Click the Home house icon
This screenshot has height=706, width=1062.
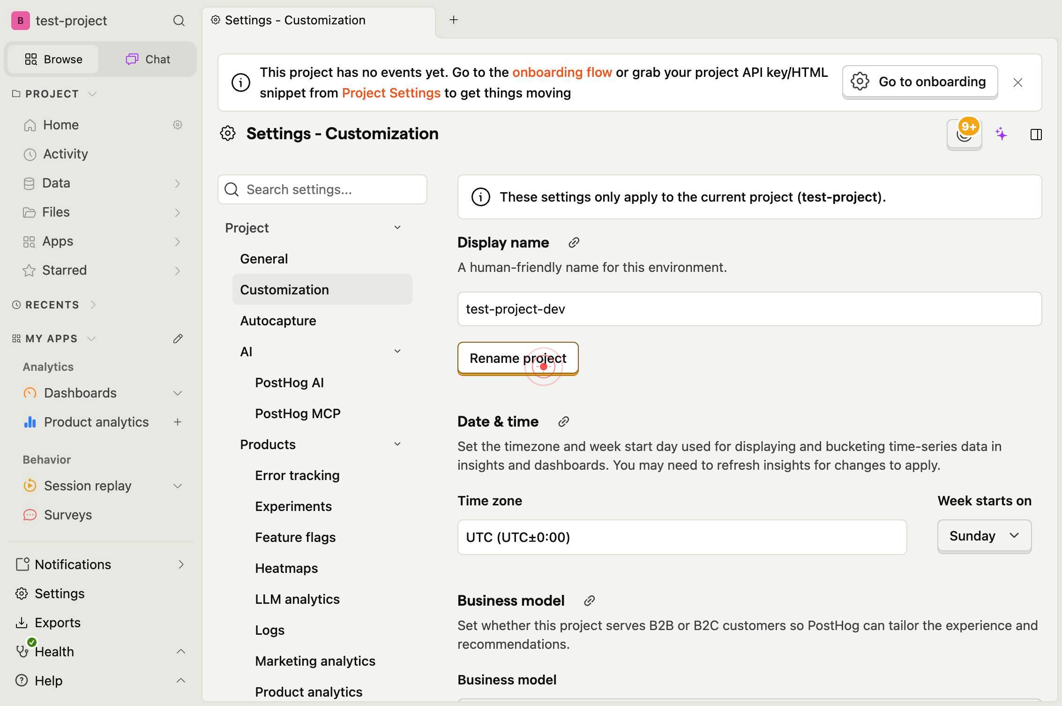(x=30, y=125)
